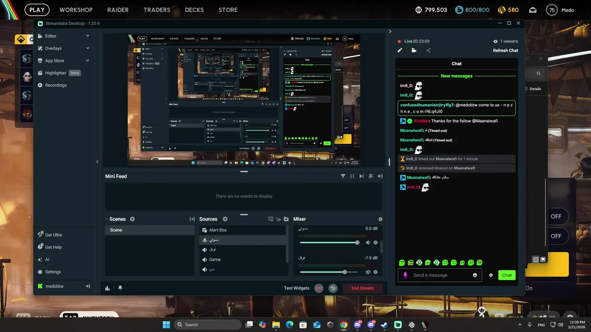Open the Windows Start menu
Viewport: 591px width, 332px height.
(x=166, y=325)
